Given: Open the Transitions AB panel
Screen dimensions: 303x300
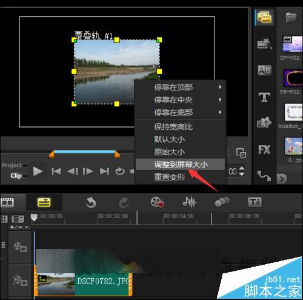Looking at the screenshot, I should pyautogui.click(x=264, y=70).
